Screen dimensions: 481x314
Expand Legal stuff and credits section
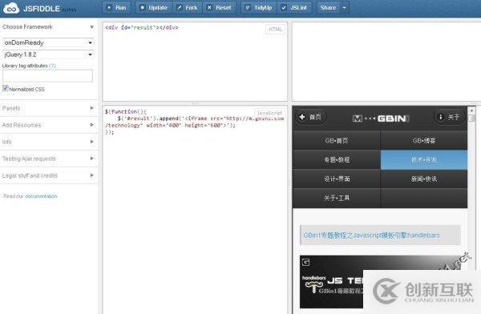click(48, 175)
